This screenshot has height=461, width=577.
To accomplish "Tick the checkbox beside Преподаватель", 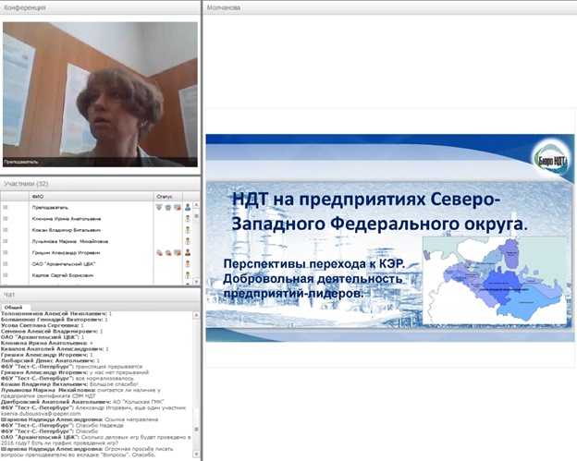I will point(6,207).
